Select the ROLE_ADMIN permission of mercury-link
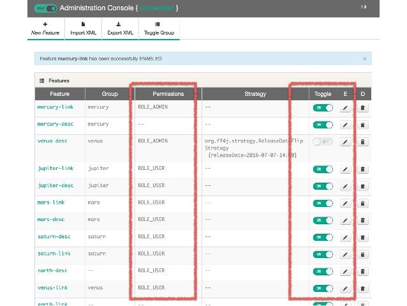Viewport: 407px width, 306px height. pyautogui.click(x=153, y=107)
